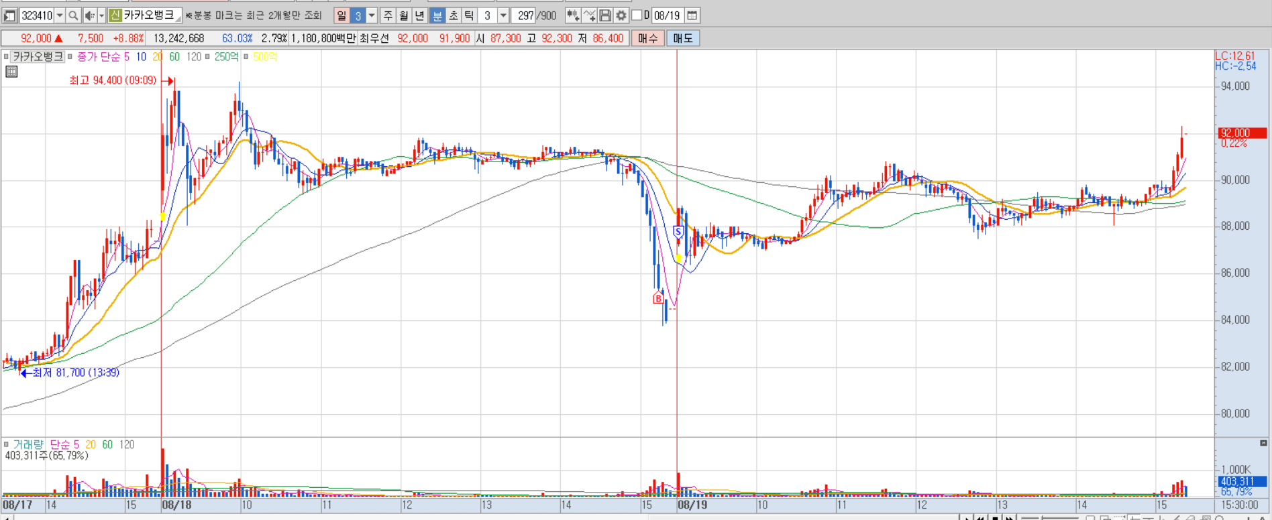Click the LC:12.61 indicator text
This screenshot has width=1272, height=520.
(1234, 56)
